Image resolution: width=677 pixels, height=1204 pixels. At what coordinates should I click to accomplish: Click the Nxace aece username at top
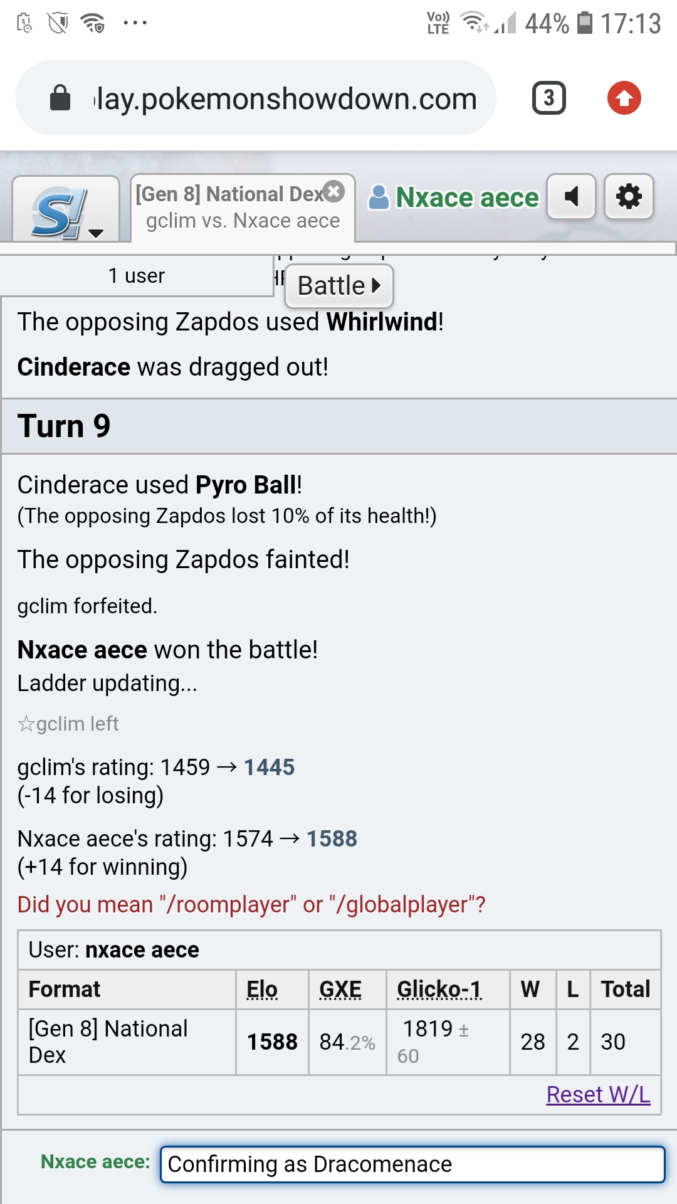tap(467, 198)
